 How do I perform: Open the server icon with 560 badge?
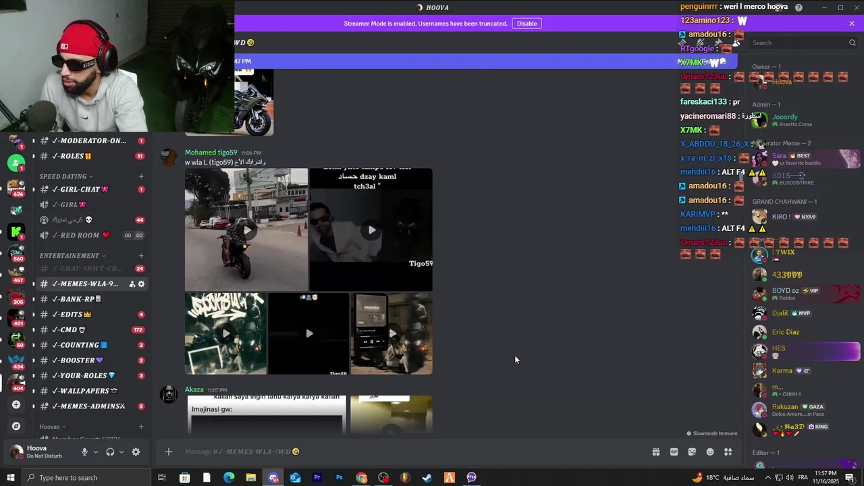point(16,252)
